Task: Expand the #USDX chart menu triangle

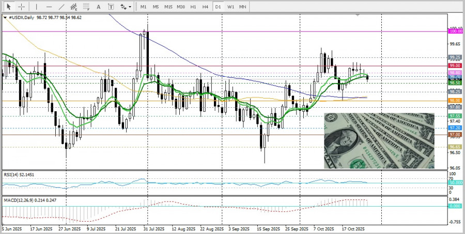Action: 5,18
